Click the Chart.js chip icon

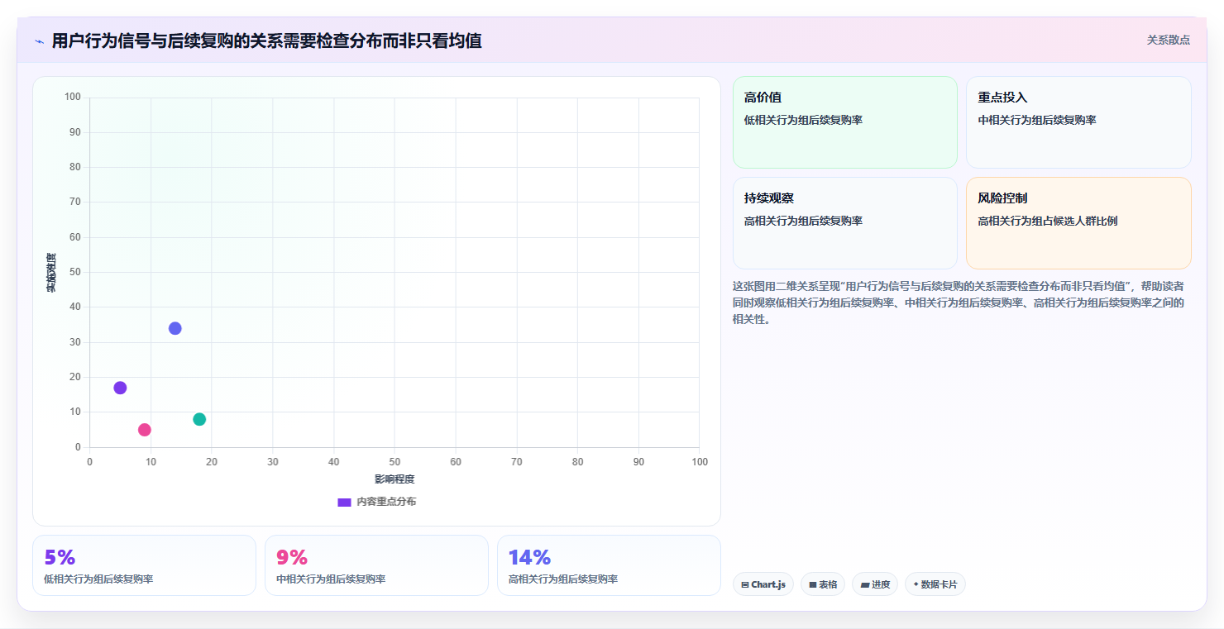(x=745, y=585)
